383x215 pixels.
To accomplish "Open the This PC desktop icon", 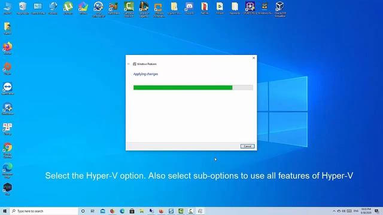I will 8,8.
